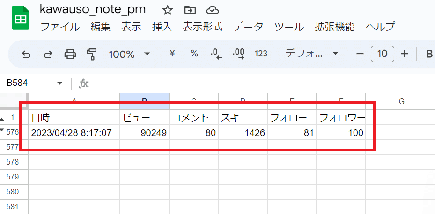This screenshot has width=435, height=214.
Task: Select the コメント header cell
Action: pyautogui.click(x=194, y=118)
